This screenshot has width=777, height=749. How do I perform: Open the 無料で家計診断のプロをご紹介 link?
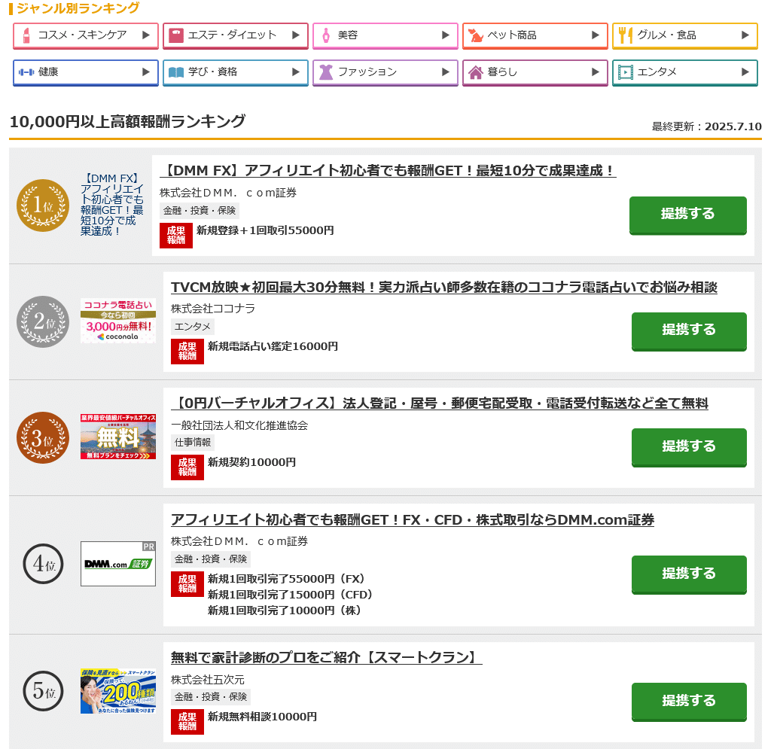[327, 658]
